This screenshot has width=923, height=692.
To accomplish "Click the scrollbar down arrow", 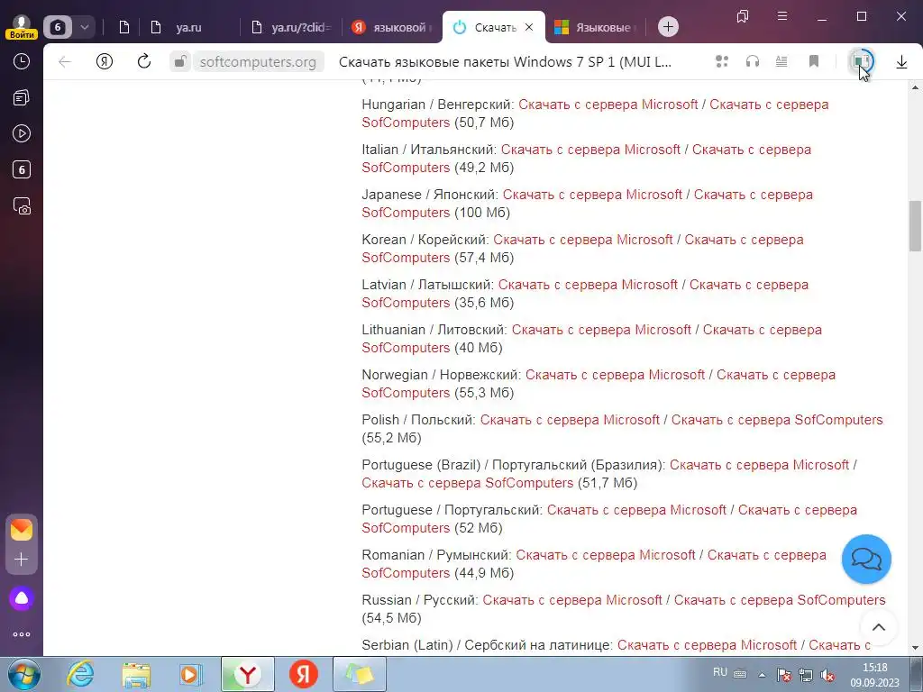I will tap(915, 649).
